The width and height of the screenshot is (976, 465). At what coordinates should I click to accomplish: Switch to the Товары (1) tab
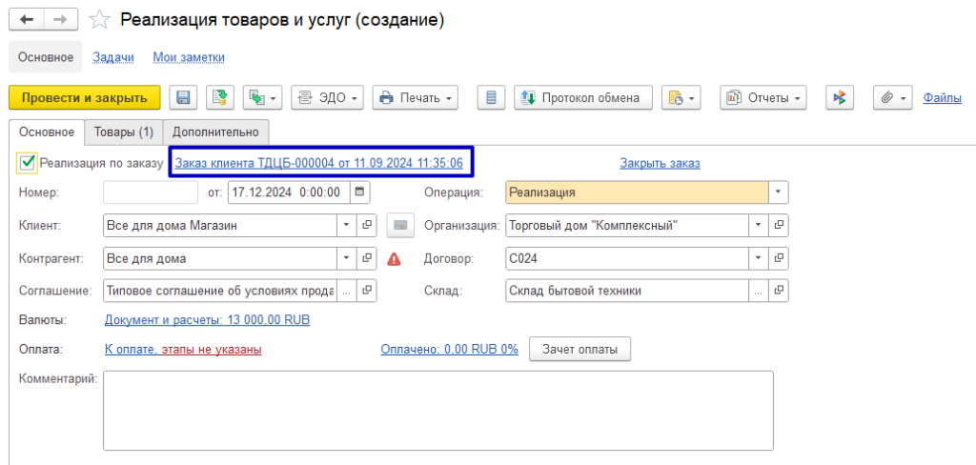tap(123, 131)
